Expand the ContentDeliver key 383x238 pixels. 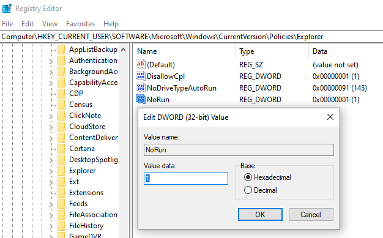51,138
